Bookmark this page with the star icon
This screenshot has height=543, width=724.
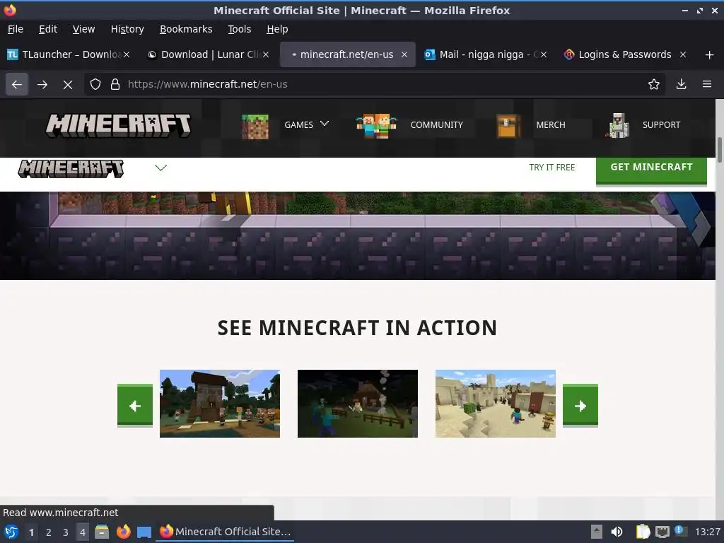(653, 84)
